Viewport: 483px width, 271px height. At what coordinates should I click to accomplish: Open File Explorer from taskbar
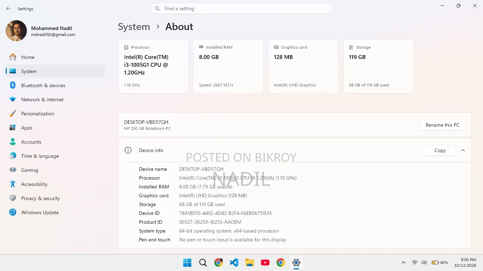249,263
